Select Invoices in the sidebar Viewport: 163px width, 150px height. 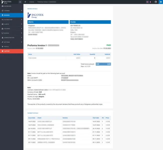(12, 15)
